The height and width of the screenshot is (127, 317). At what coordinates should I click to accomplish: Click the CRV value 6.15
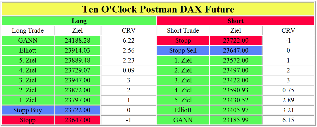point(288,120)
